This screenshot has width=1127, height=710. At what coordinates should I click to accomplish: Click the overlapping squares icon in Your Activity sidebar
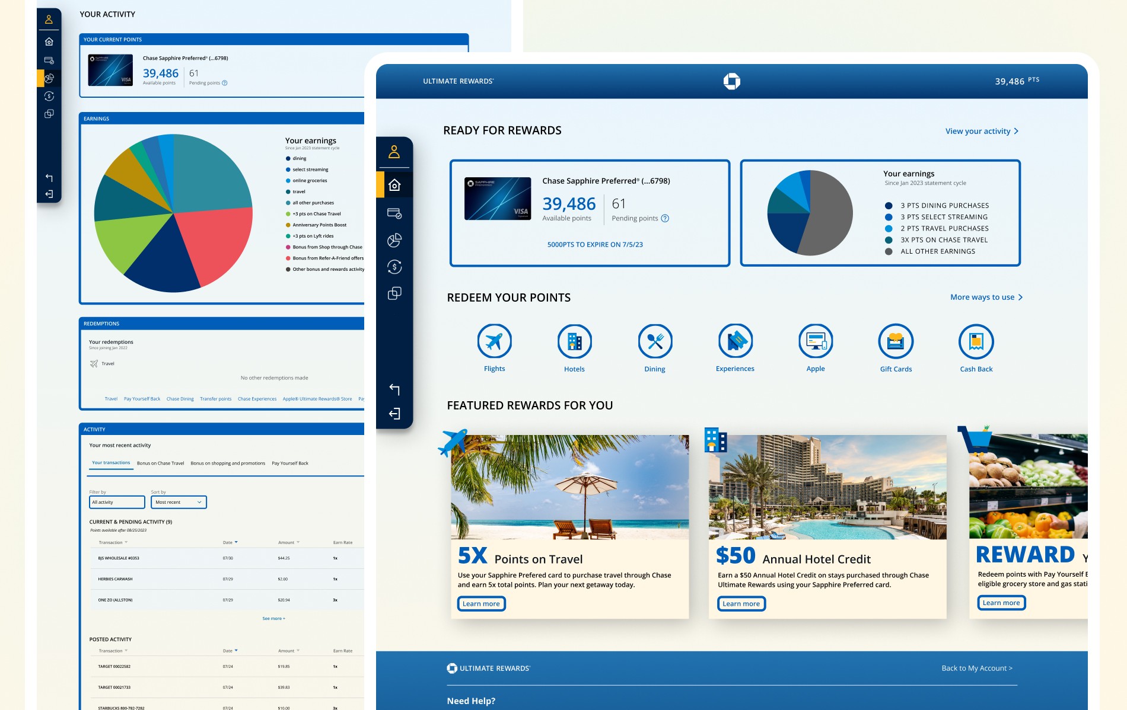click(x=49, y=114)
